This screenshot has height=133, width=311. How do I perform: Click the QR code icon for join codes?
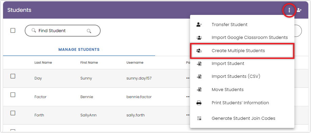[x=199, y=118]
